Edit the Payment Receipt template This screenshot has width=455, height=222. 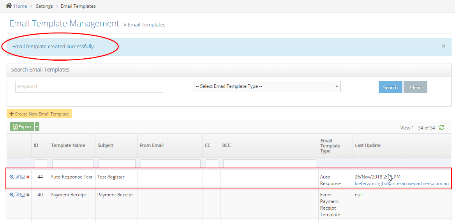point(17,195)
